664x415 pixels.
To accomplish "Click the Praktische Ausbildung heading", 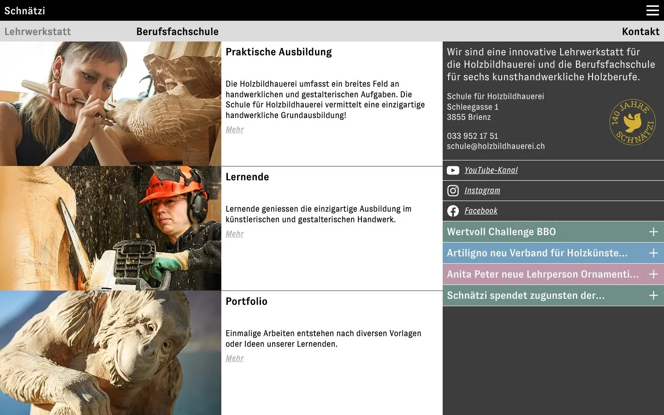I will click(x=279, y=52).
